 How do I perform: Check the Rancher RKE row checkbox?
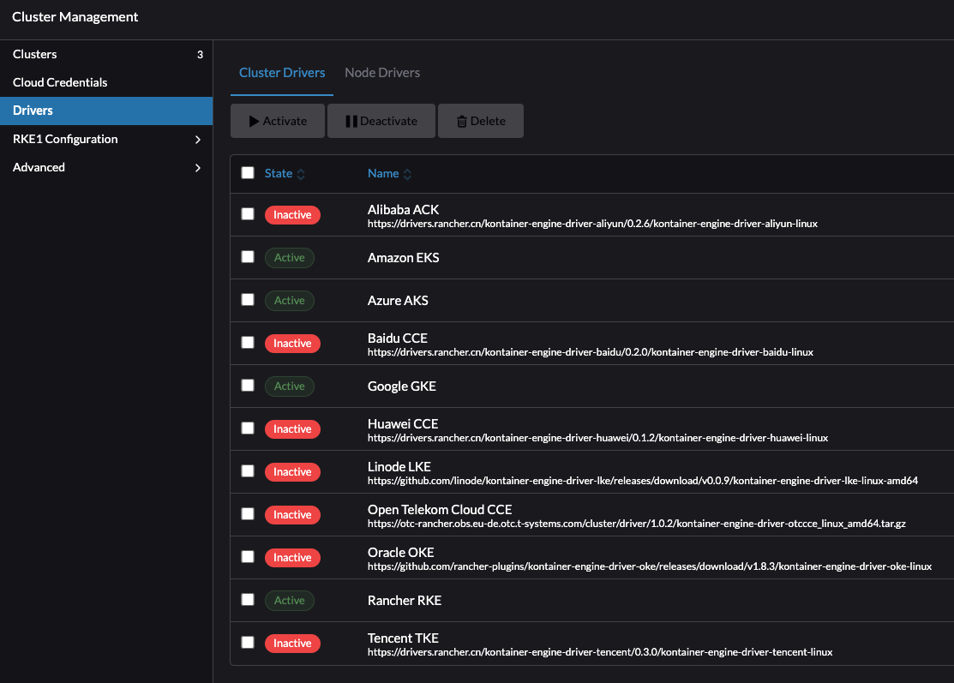[248, 600]
